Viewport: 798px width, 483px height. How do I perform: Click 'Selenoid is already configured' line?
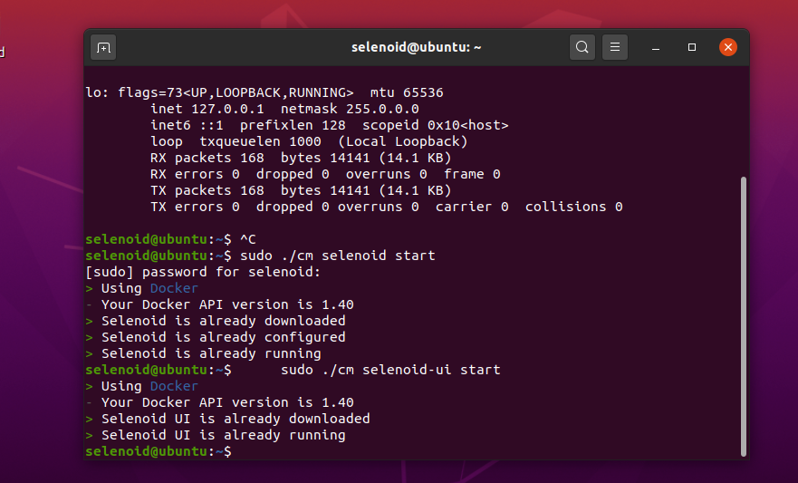(x=216, y=337)
